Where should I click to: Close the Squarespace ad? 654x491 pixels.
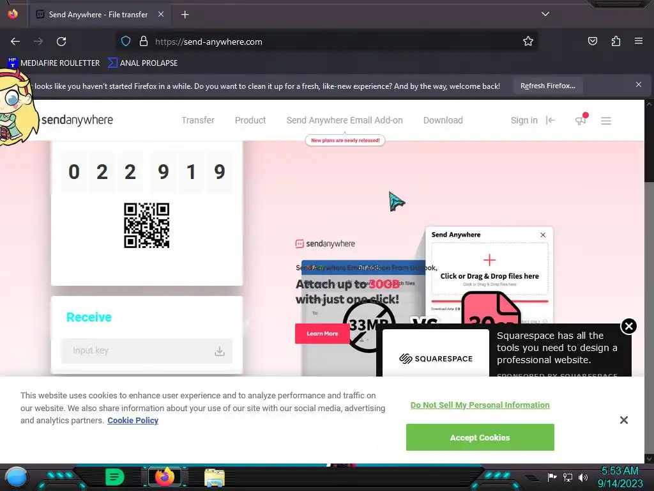click(x=628, y=326)
